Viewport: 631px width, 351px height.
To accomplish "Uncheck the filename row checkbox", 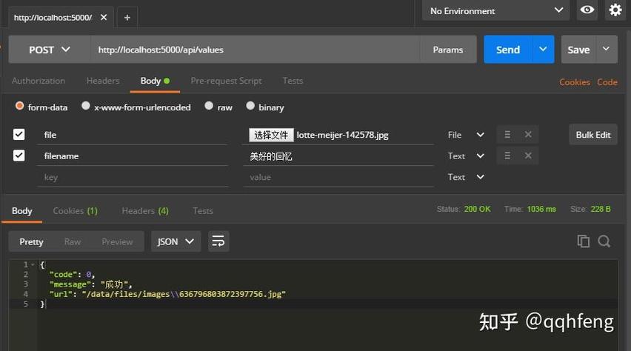I will (19, 156).
